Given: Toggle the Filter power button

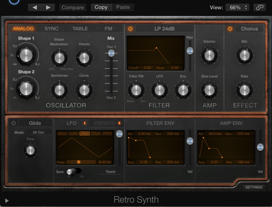Looking at the screenshot, I should (x=130, y=29).
